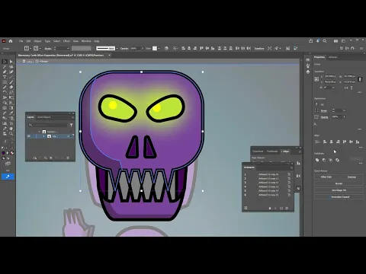Viewport: 366px width, 274px height.
Task: Switch to the Pathfinder tab in floating panel
Action: (x=272, y=151)
